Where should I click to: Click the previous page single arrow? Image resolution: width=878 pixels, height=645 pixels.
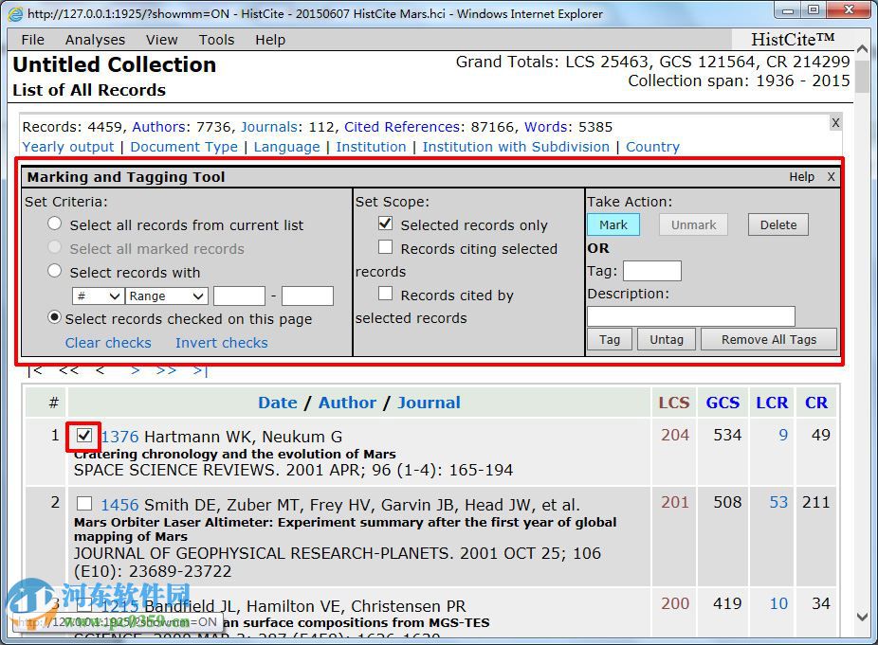point(100,370)
